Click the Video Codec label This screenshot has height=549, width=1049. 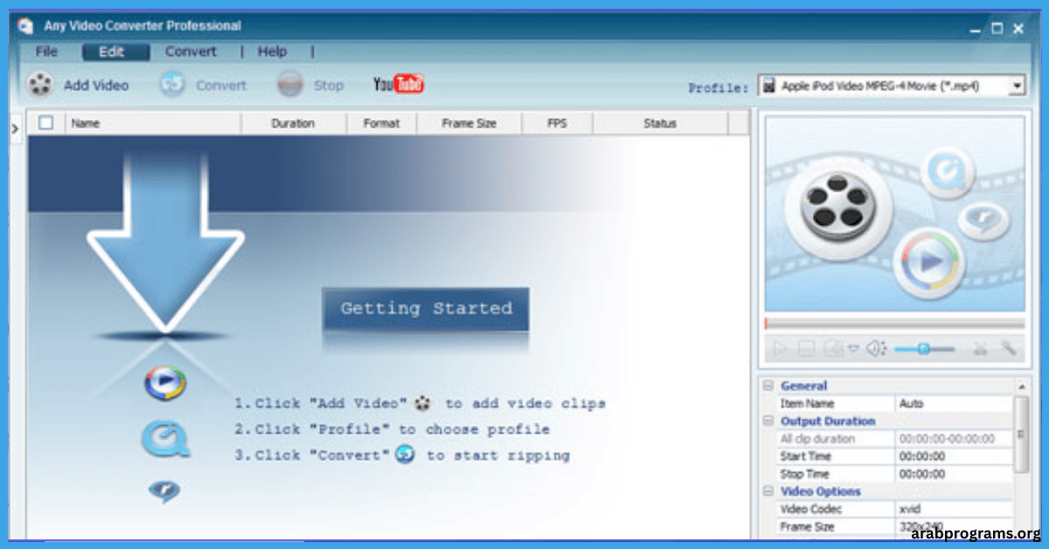click(x=810, y=509)
